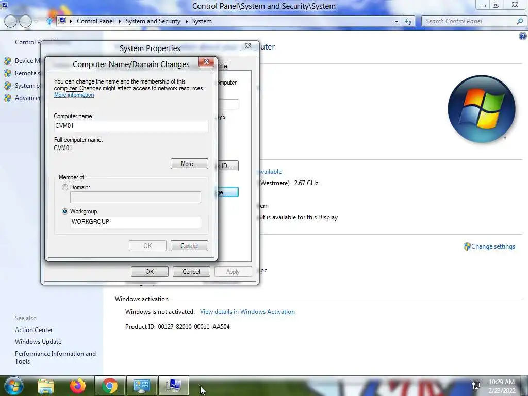Switch to the Control Panel taskbar window
Image resolution: width=528 pixels, height=396 pixels.
point(141,386)
